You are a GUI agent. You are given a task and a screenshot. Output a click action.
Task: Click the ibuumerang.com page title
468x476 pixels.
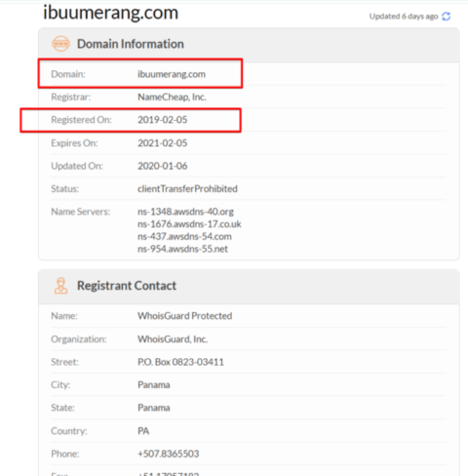point(111,13)
